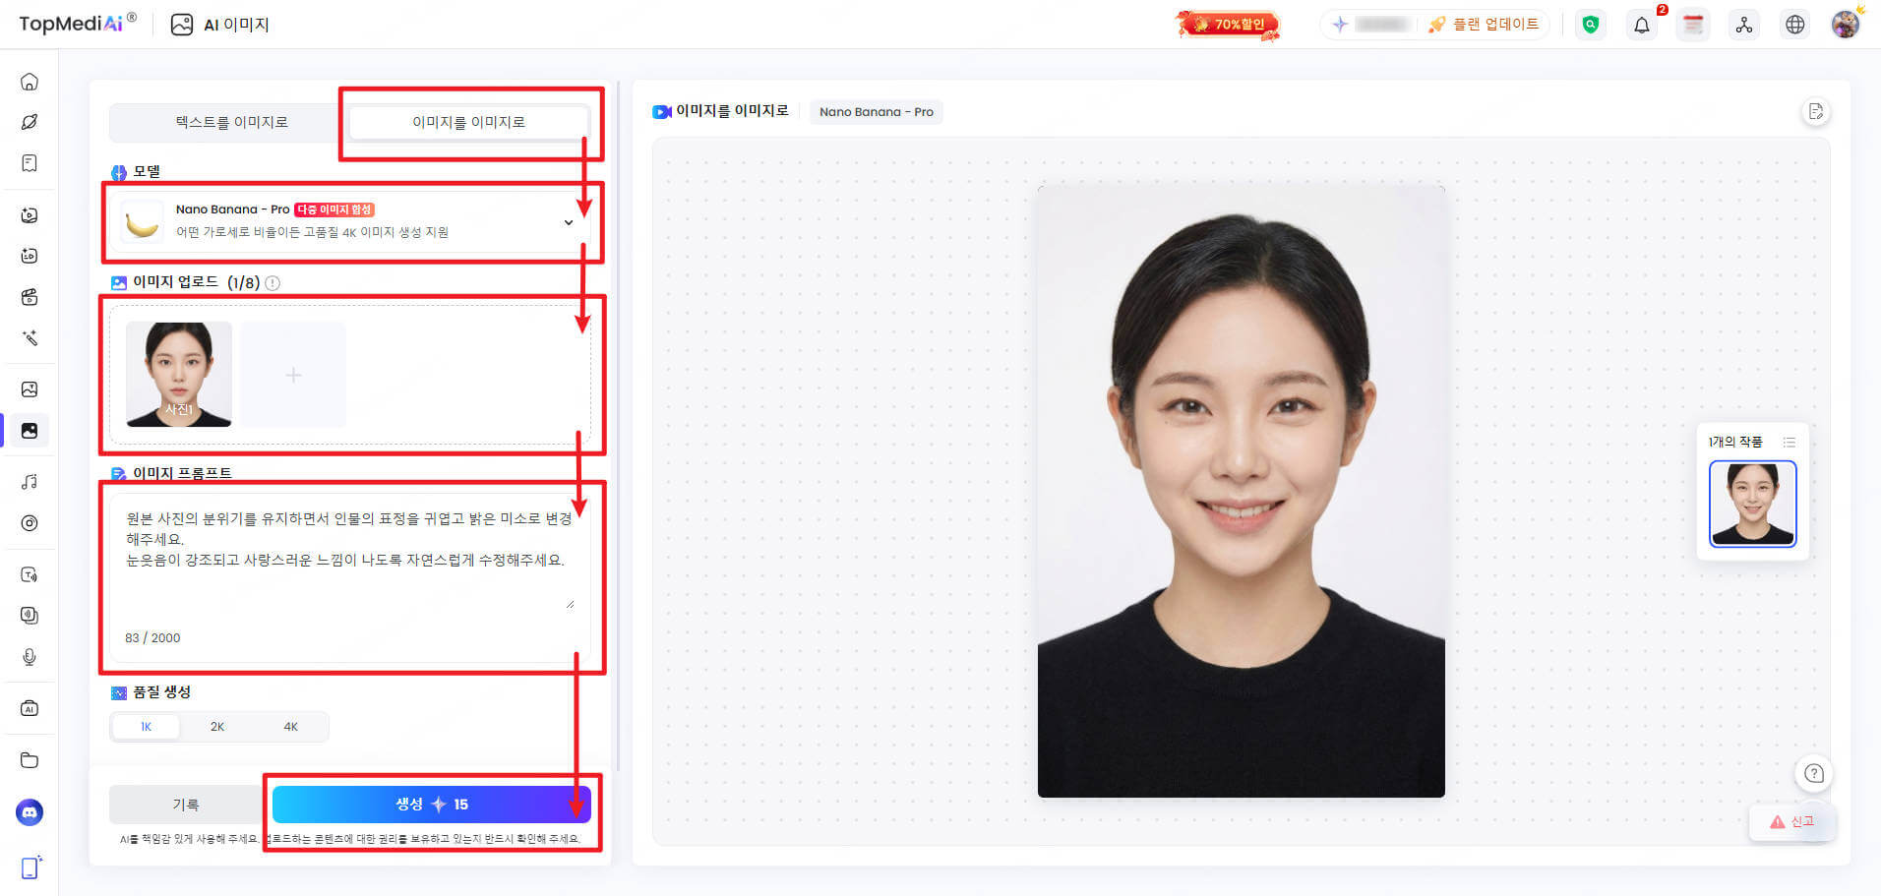Image resolution: width=1881 pixels, height=896 pixels.
Task: Keep 1K quality selected
Action: pos(145,726)
